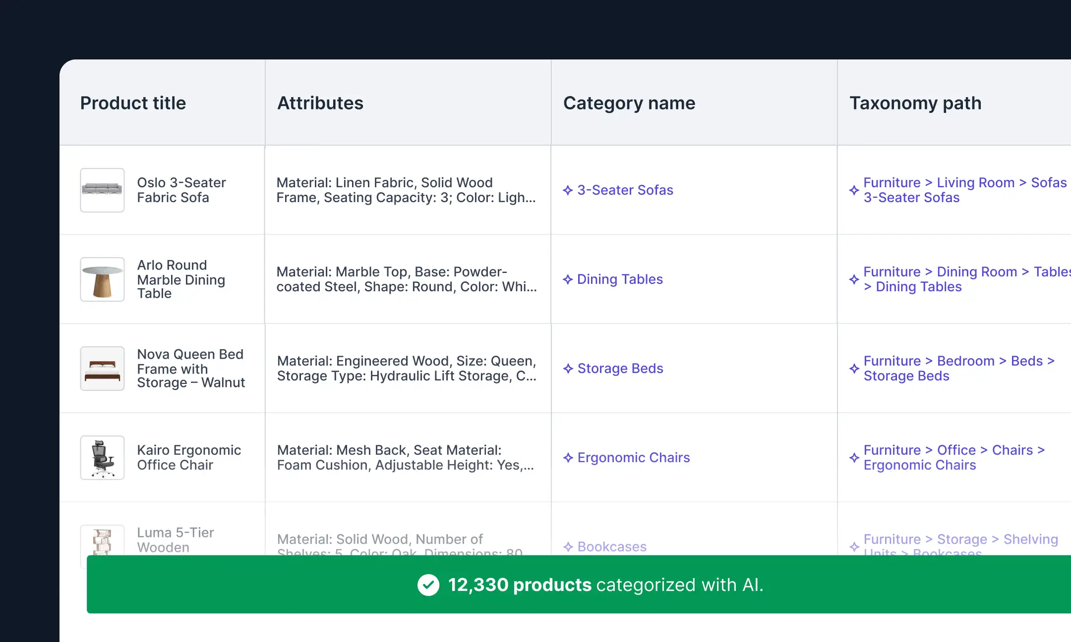Image resolution: width=1071 pixels, height=642 pixels.
Task: Open taxonomy path Furniture > Bedroom > Beds
Action: pos(959,369)
